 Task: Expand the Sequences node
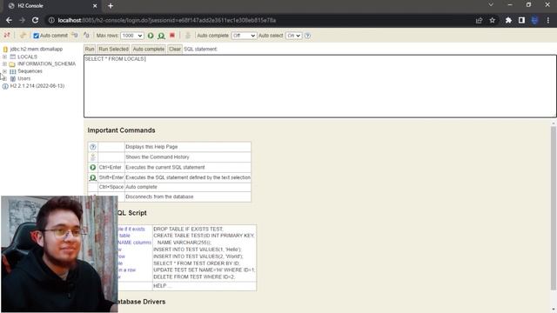4,71
